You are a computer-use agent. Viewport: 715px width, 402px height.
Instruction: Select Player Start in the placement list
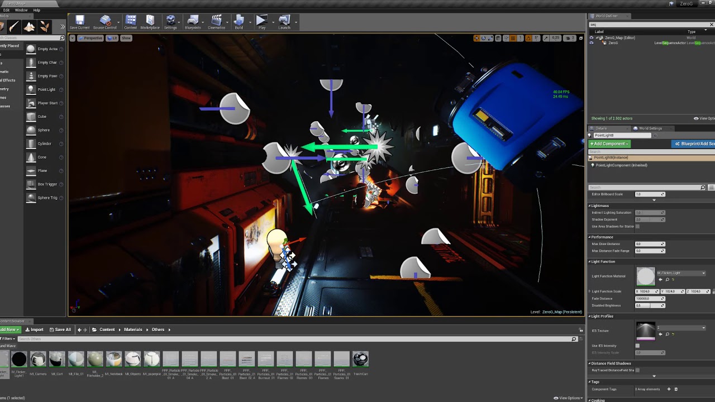click(x=45, y=103)
